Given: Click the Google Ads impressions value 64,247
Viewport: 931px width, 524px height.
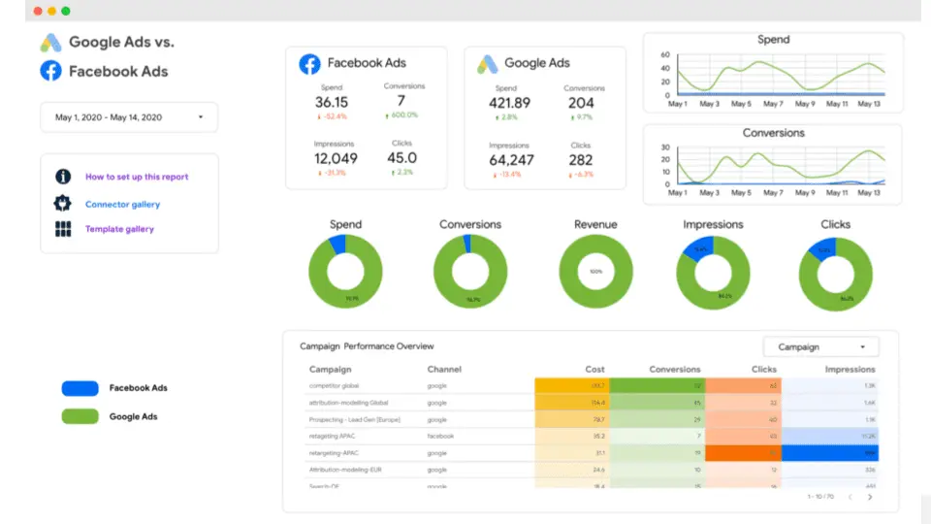Looking at the screenshot, I should [x=511, y=160].
